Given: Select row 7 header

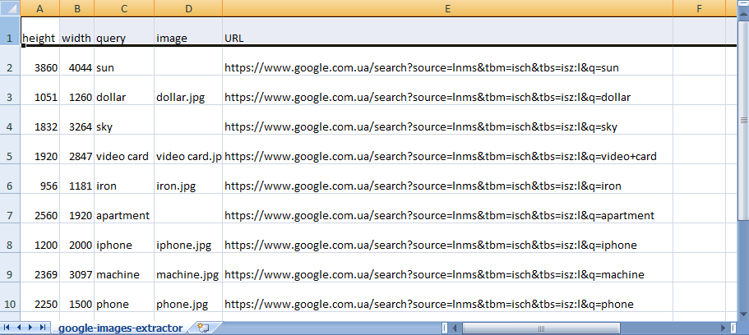Looking at the screenshot, I should pos(10,209).
